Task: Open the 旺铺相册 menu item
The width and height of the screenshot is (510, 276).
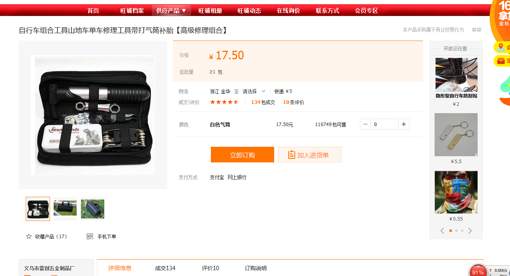Action: click(210, 11)
